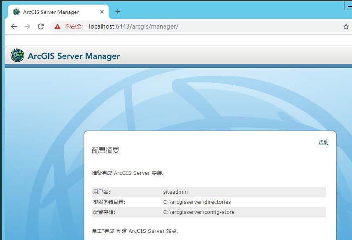
Task: Open a new browser tab
Action: click(x=118, y=12)
